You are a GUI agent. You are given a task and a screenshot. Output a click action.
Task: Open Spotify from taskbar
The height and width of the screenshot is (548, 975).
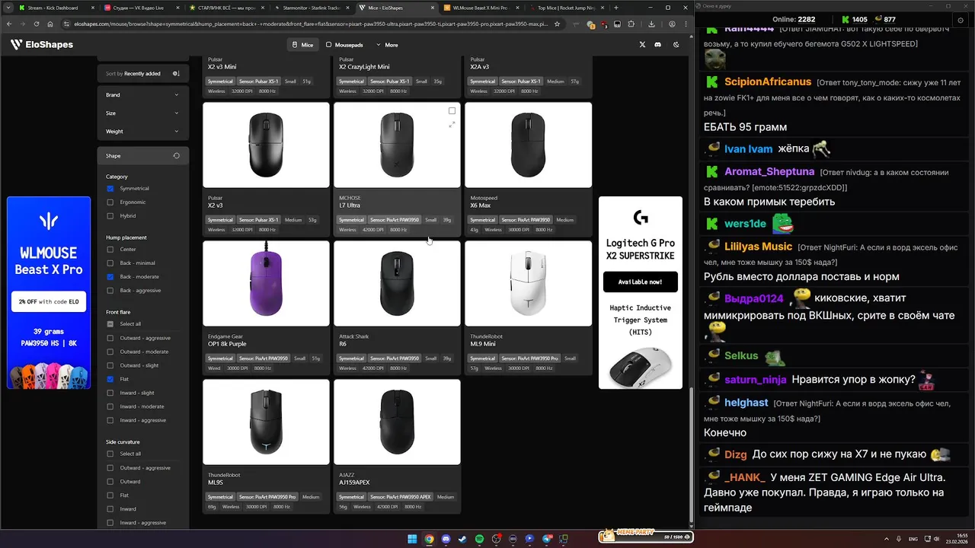tap(479, 539)
